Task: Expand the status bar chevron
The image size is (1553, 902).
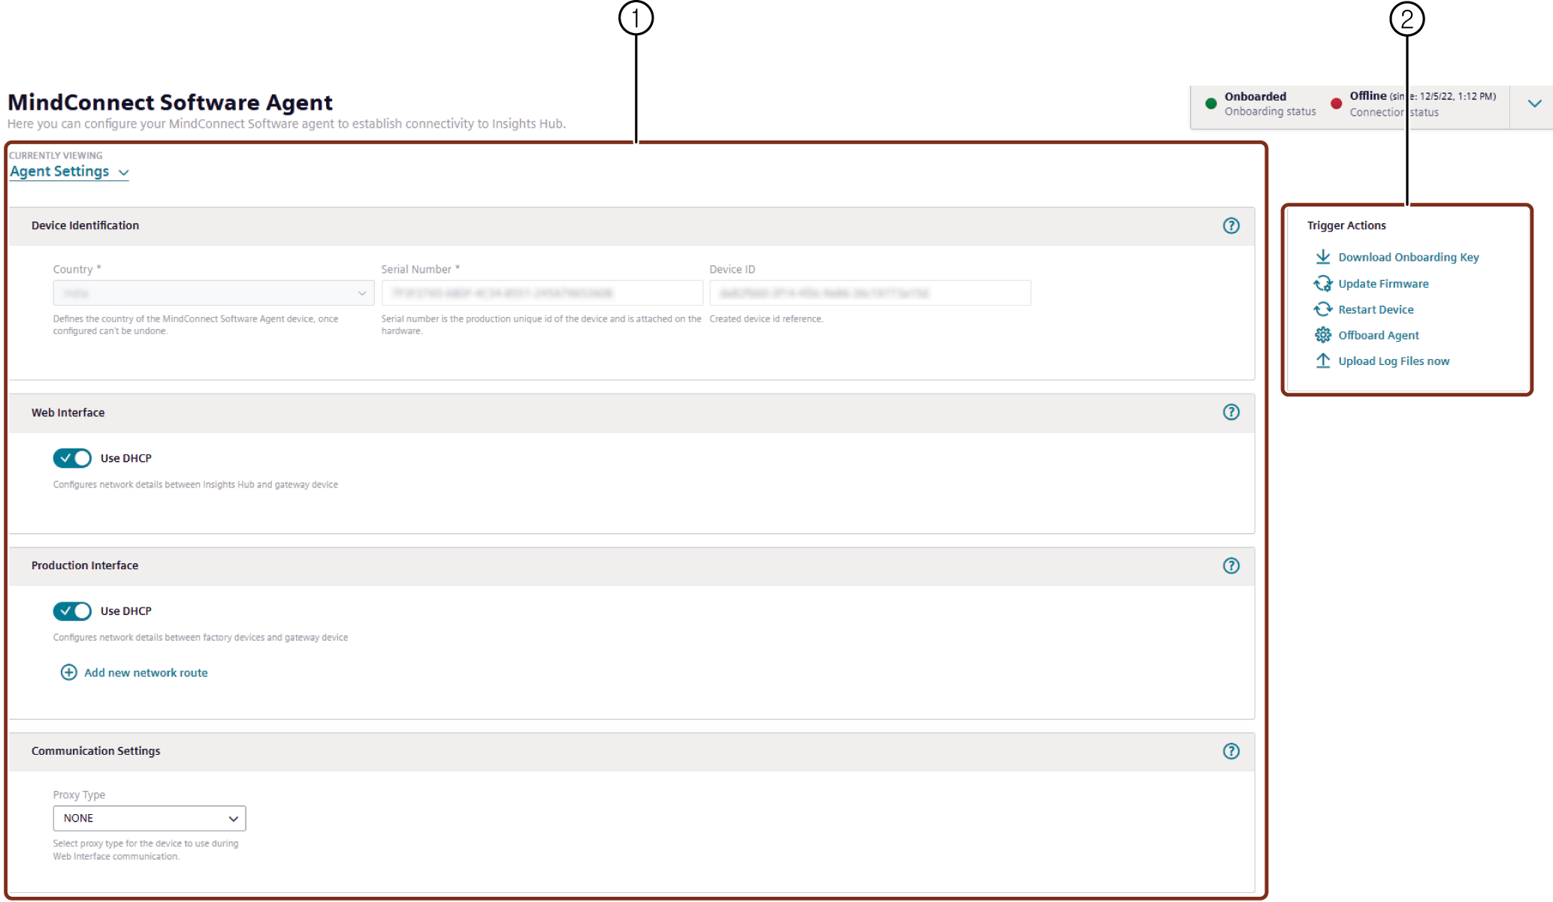Action: [x=1534, y=104]
